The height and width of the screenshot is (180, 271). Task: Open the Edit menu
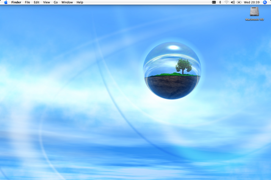click(x=37, y=3)
